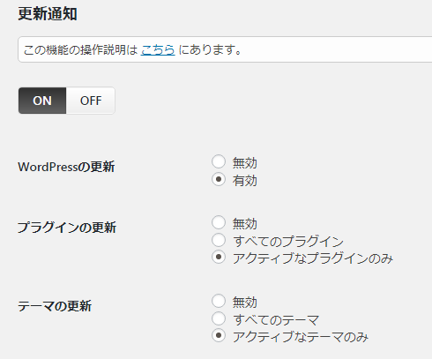Switch update notification to ON
Viewport: 432px width, 359px height.
click(42, 101)
